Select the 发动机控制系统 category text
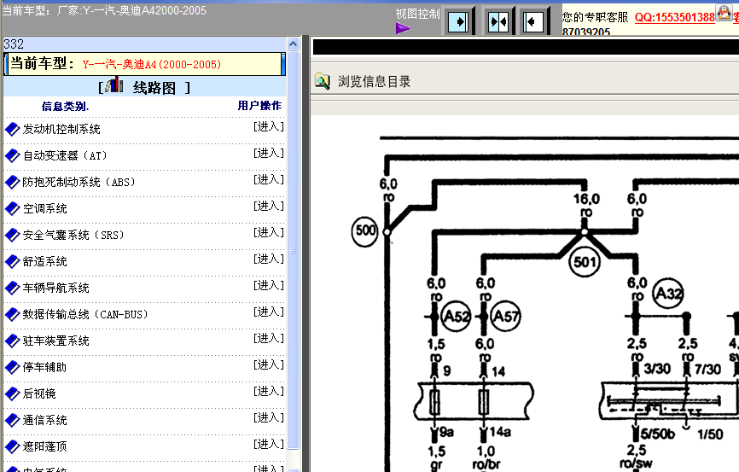 pyautogui.click(x=61, y=129)
